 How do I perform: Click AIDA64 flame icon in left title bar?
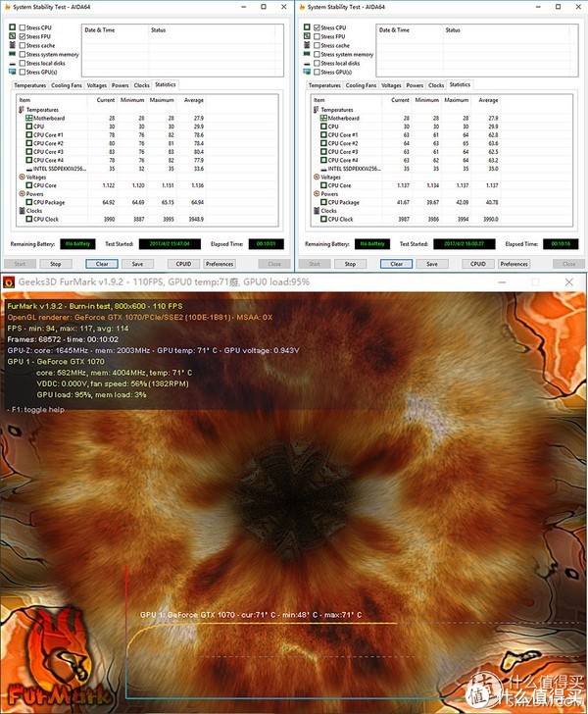(x=7, y=7)
